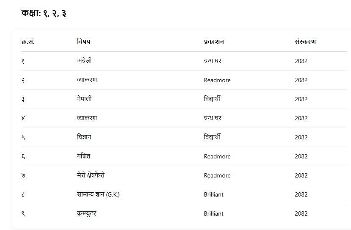Select "ग्रन्थ घर" publisher in the अंग्रेजी row
This screenshot has width=351, height=230.
pos(213,61)
